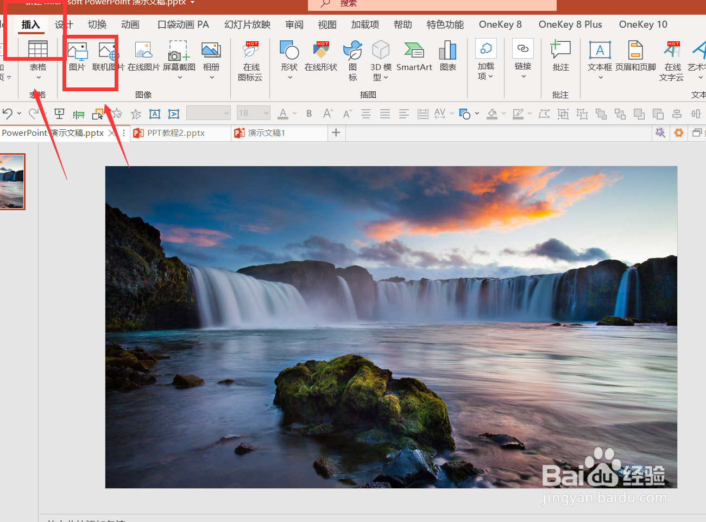Increase font size with A˄ button
This screenshot has height=522, width=706.
point(328,114)
